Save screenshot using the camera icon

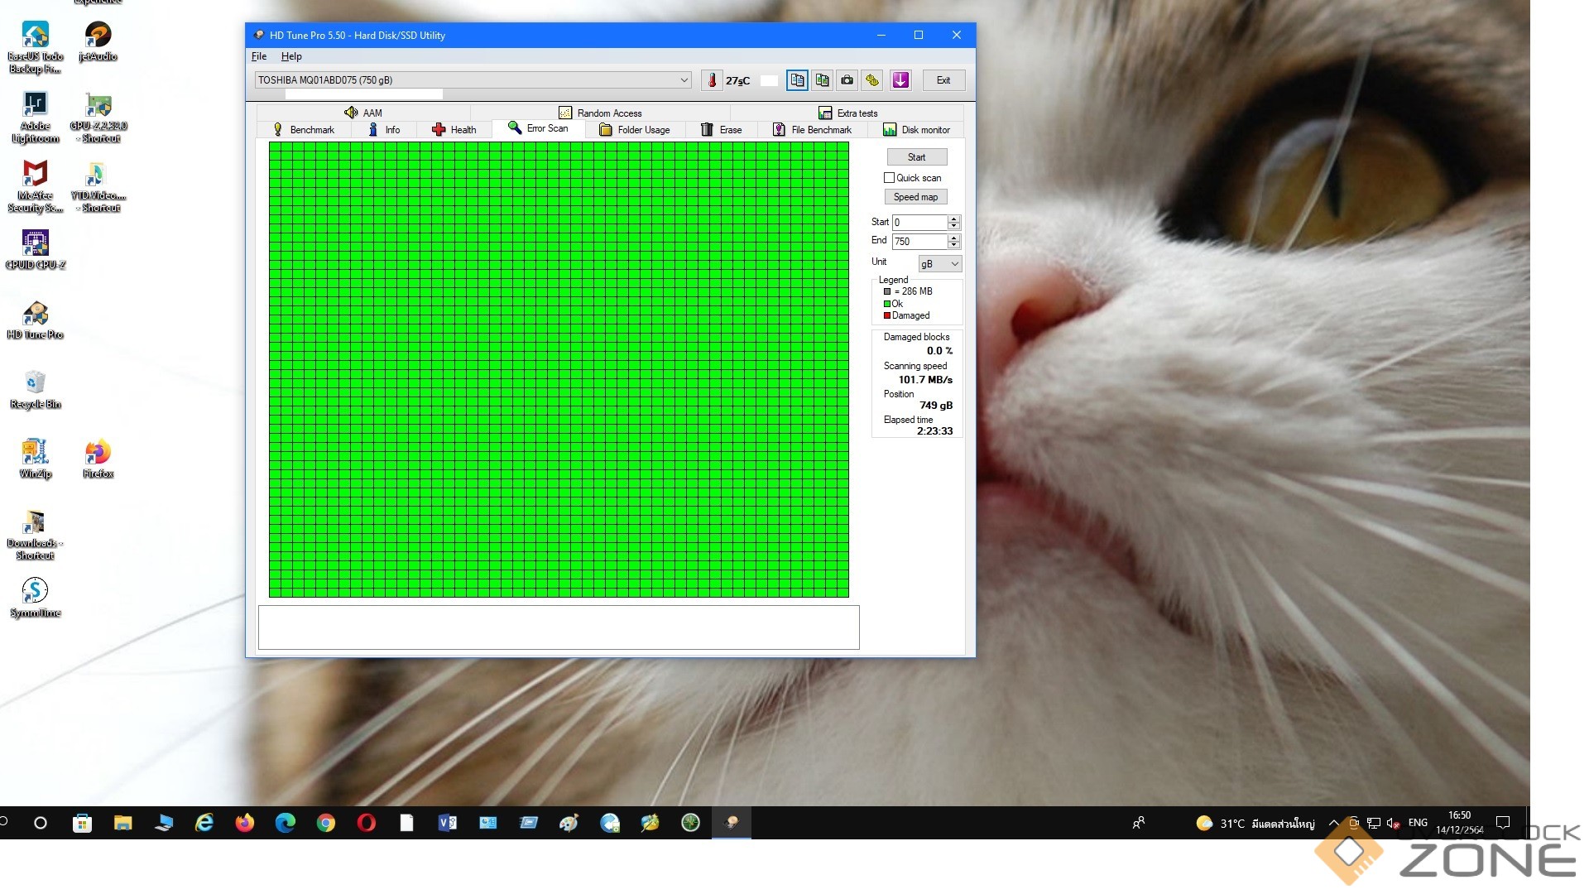click(847, 80)
